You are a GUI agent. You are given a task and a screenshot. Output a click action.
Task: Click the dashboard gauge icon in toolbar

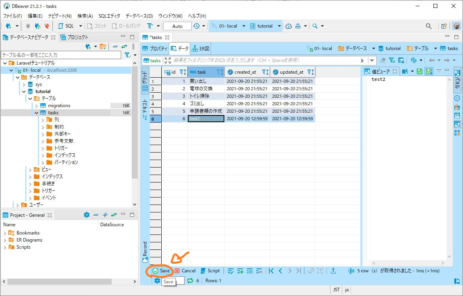point(289,26)
